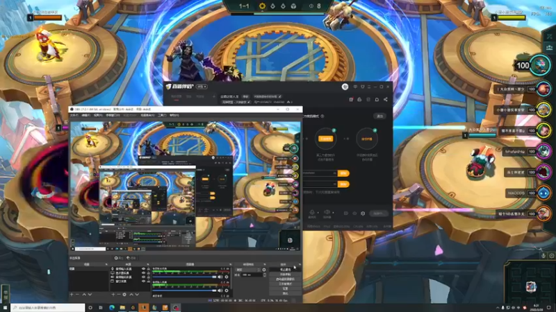Expand scene transitions dock header popout icon
The width and height of the screenshot is (556, 312).
click(x=265, y=264)
